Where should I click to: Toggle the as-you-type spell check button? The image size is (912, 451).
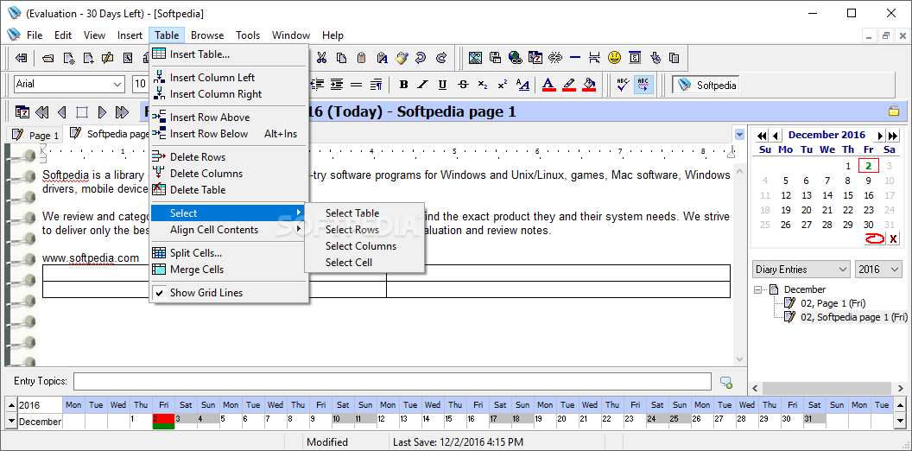click(x=643, y=85)
